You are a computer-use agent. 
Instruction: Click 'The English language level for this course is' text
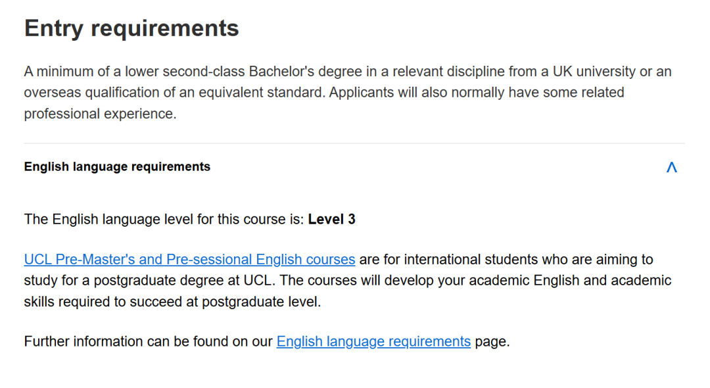164,220
